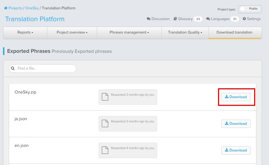Image resolution: width=269 pixels, height=165 pixels.
Task: Click the file icon in en.json row
Action: (105, 150)
